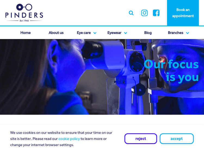Expand the Eyewear dropdown chevron
Screen dimensions: 204x153
coord(125,33)
